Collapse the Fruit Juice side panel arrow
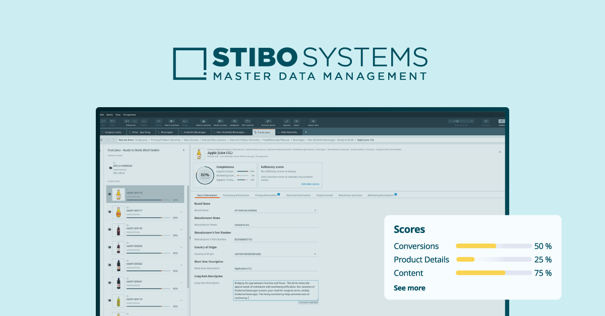Viewport: 605px width, 316px height. (x=184, y=150)
